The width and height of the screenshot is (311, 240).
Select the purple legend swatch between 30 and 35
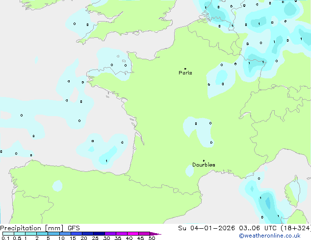coord(110,234)
